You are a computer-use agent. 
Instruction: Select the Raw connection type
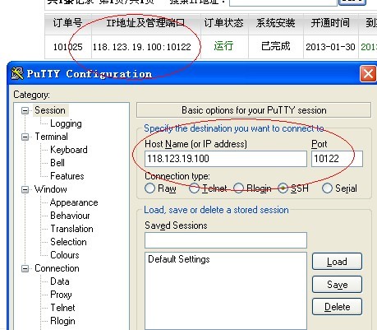pyautogui.click(x=149, y=188)
